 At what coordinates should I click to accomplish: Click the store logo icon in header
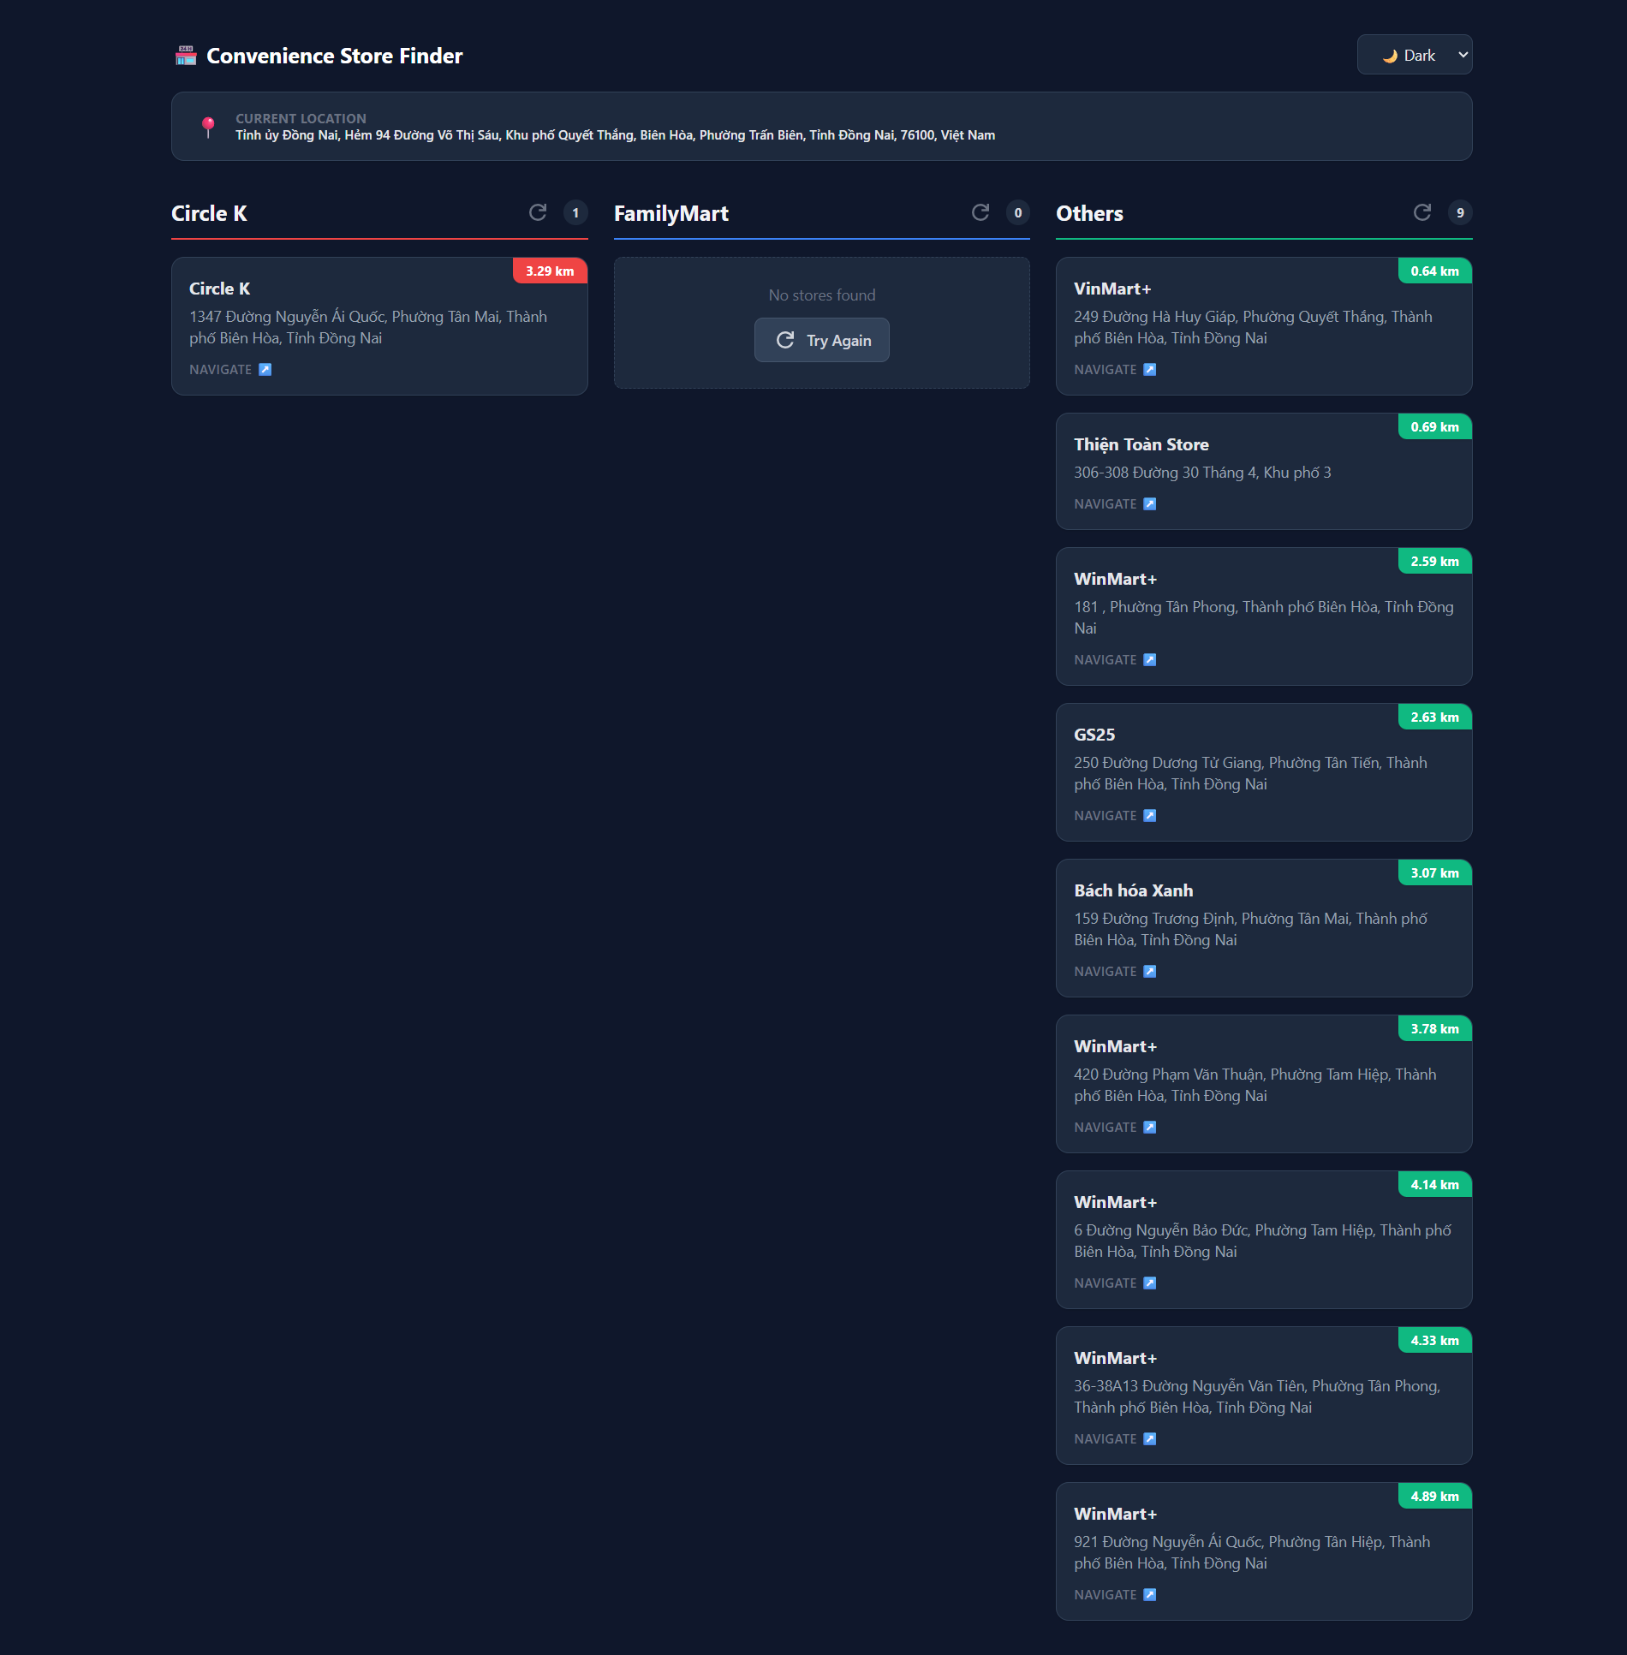[186, 56]
